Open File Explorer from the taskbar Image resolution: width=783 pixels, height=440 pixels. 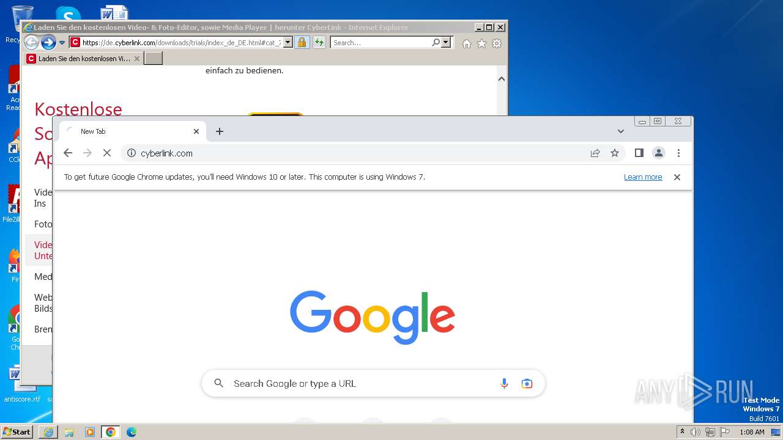69,432
